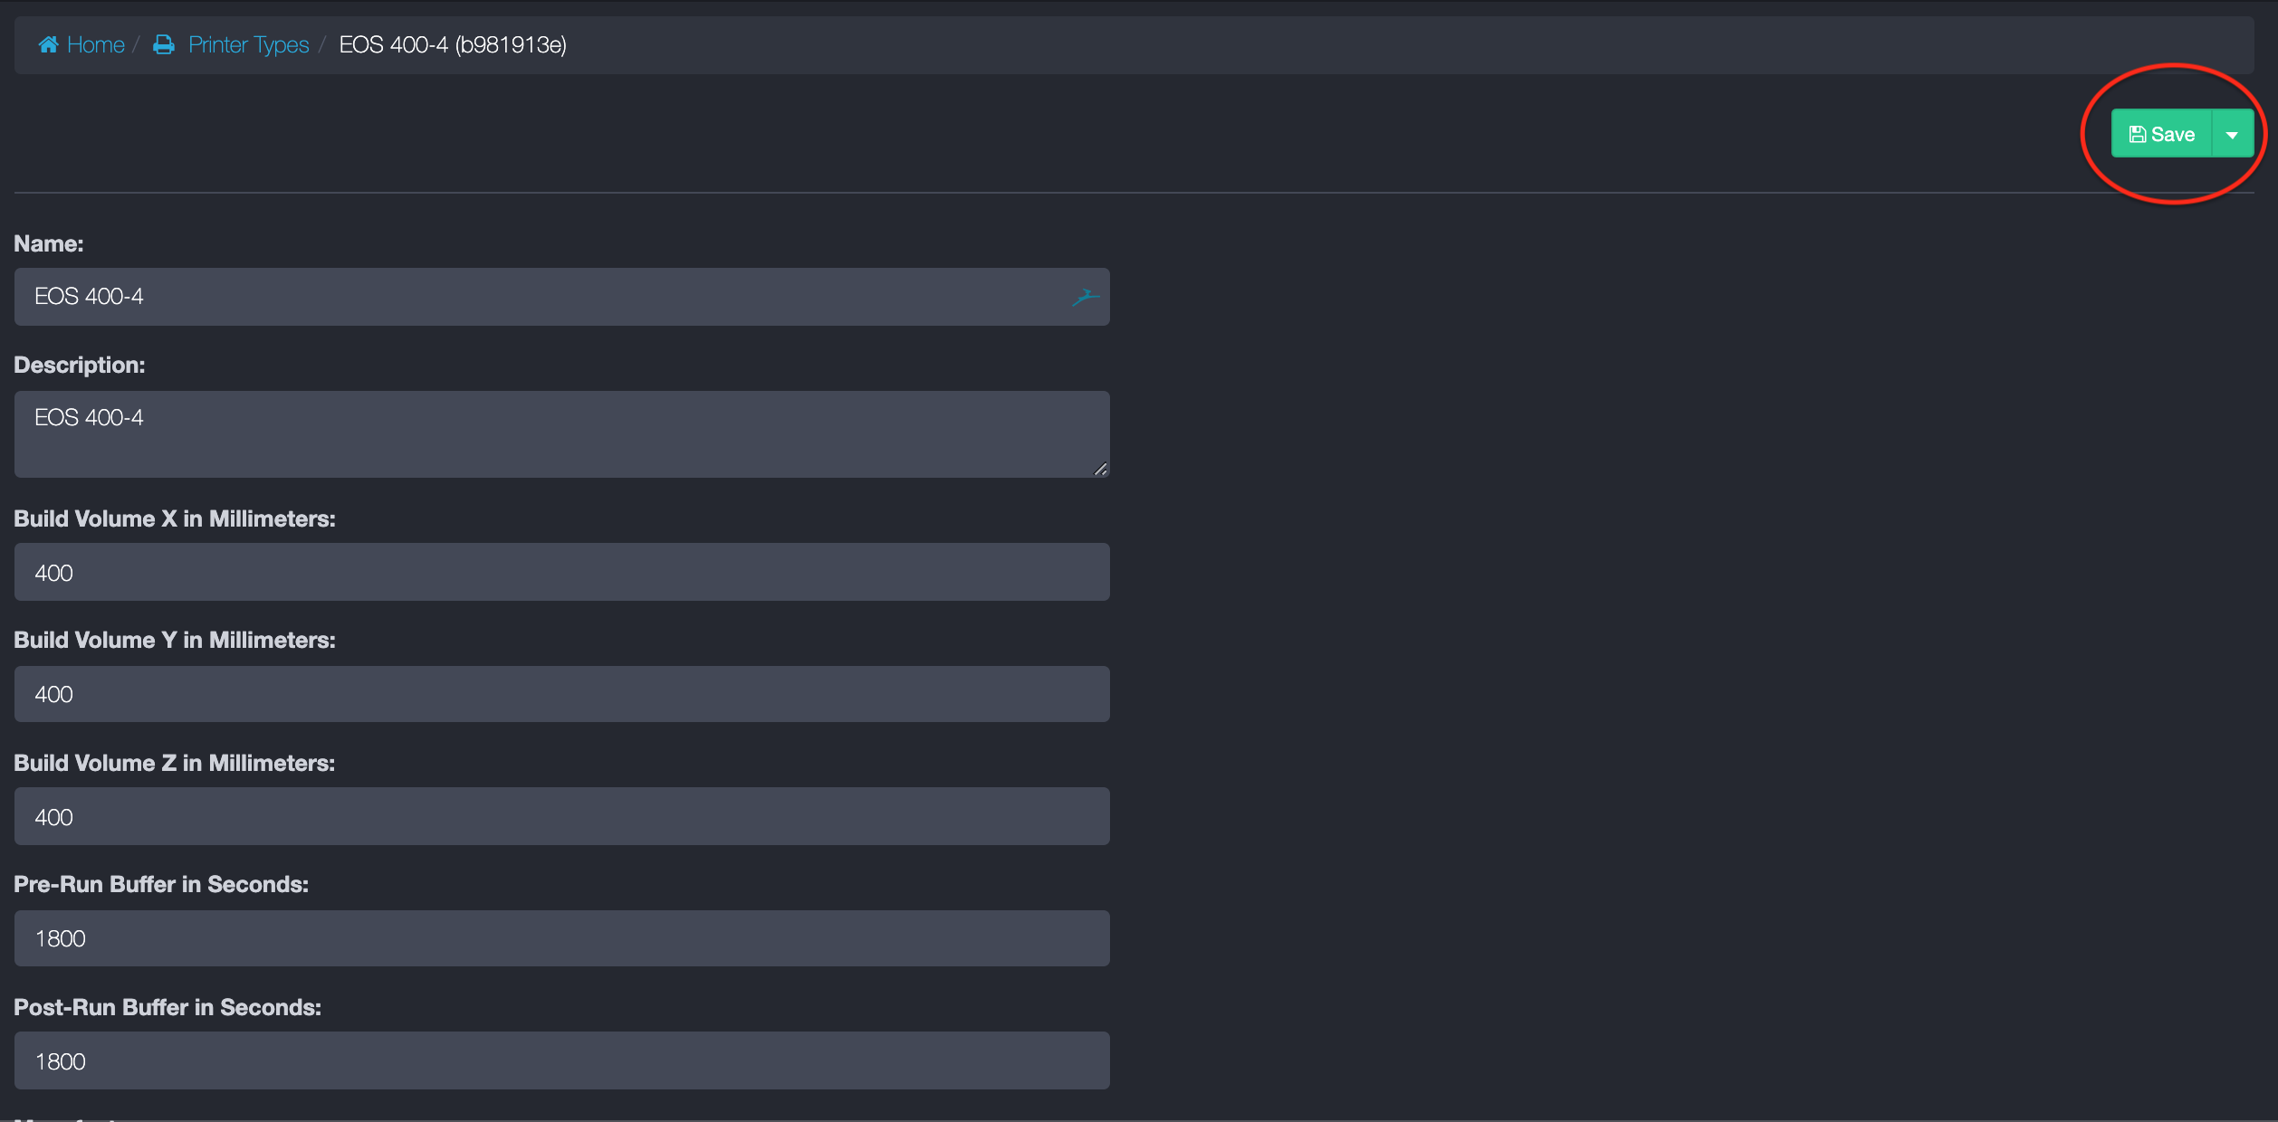Click the "Post-Run Buffer in Seconds" label
This screenshot has height=1122, width=2278.
(x=167, y=1007)
